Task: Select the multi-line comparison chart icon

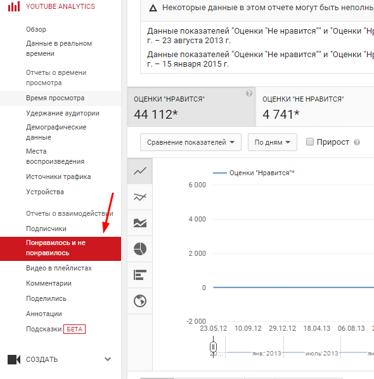Action: tap(140, 197)
